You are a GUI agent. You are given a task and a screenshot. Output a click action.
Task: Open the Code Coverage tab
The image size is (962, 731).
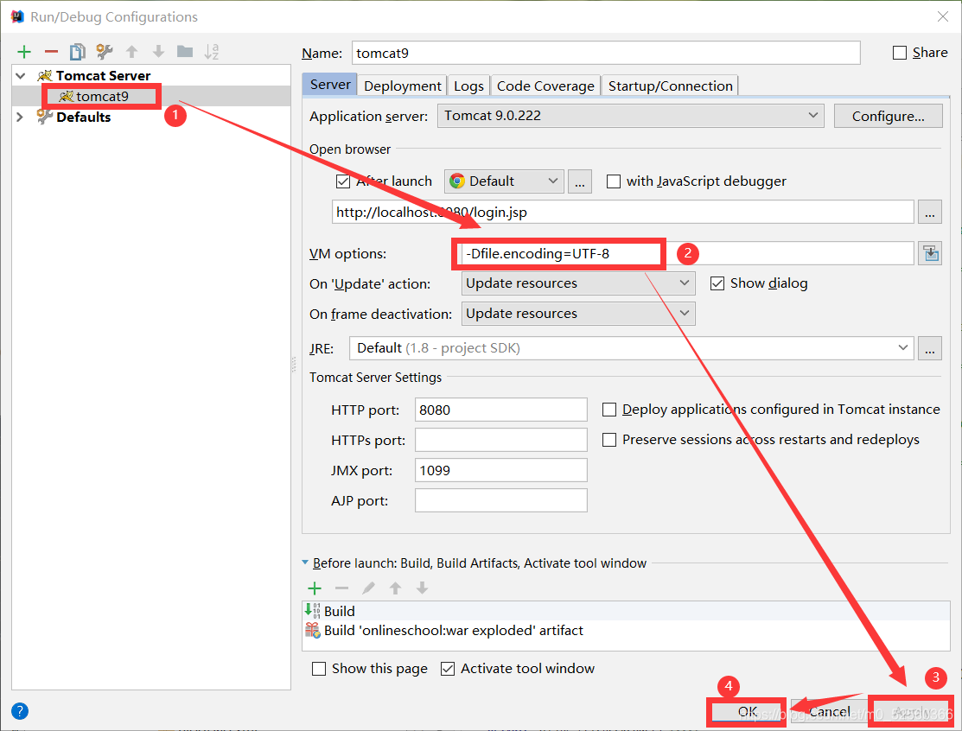coord(545,86)
